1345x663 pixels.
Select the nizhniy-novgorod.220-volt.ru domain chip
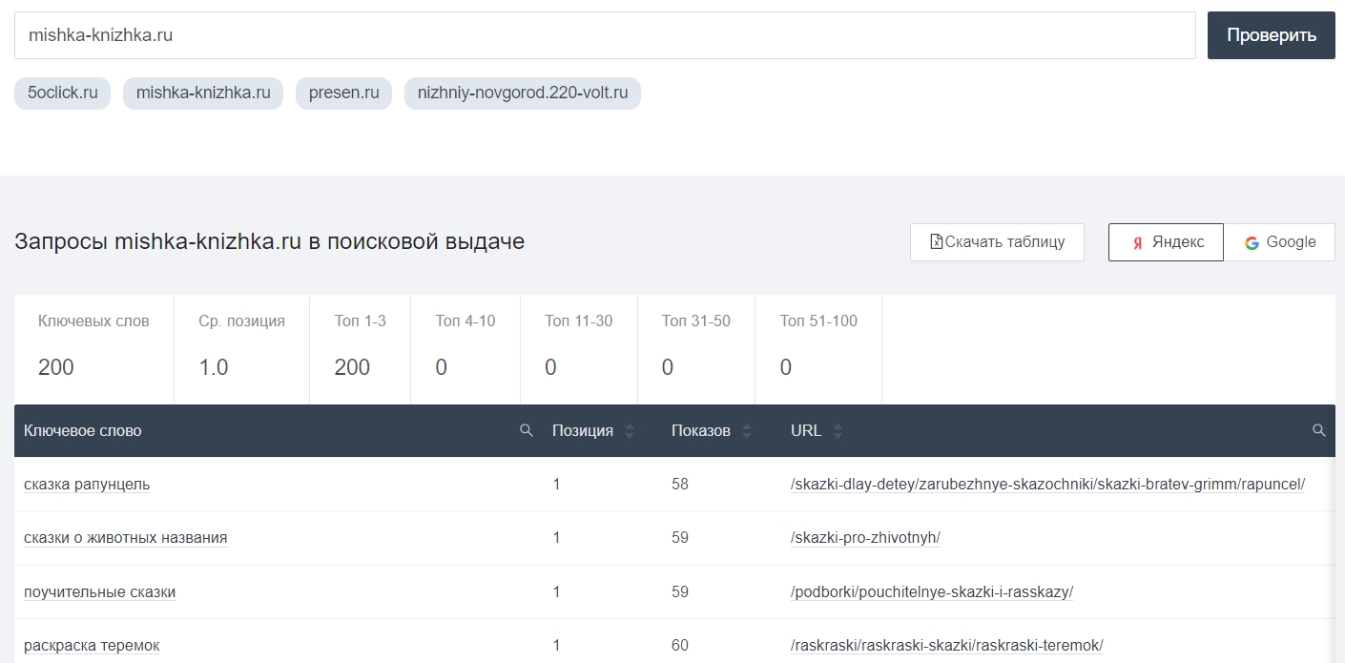523,93
